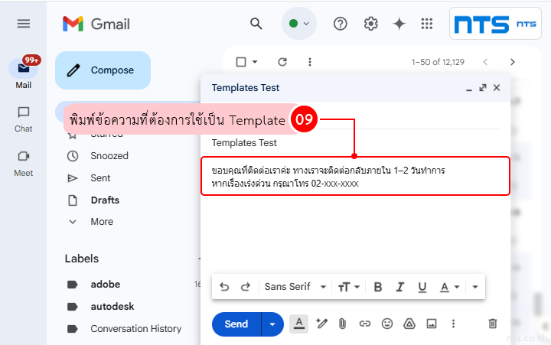The width and height of the screenshot is (551, 345).
Task: Click the attach files paperclip icon
Action: coord(343,324)
